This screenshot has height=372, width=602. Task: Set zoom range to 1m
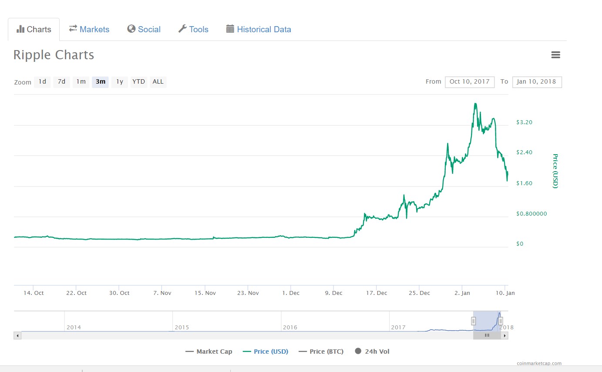[81, 82]
